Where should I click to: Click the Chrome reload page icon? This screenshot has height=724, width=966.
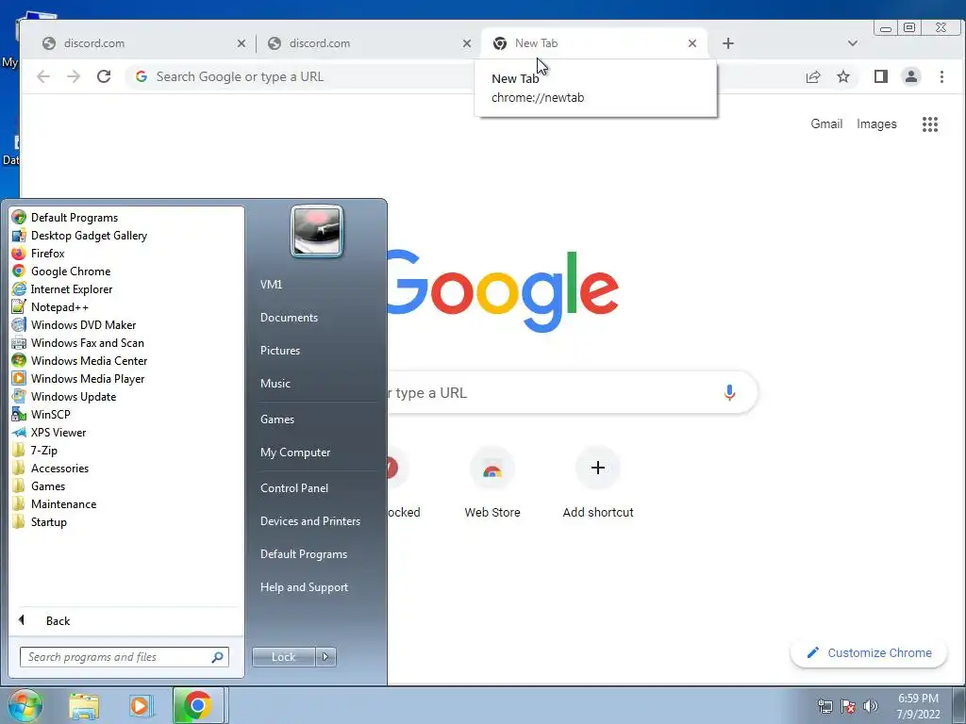click(x=104, y=76)
